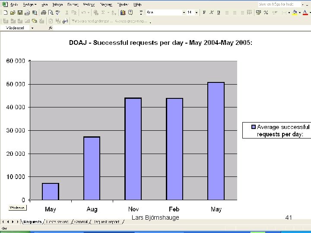Switch to the General sheet tab
Screen dimensions: 311x233
[81, 222]
